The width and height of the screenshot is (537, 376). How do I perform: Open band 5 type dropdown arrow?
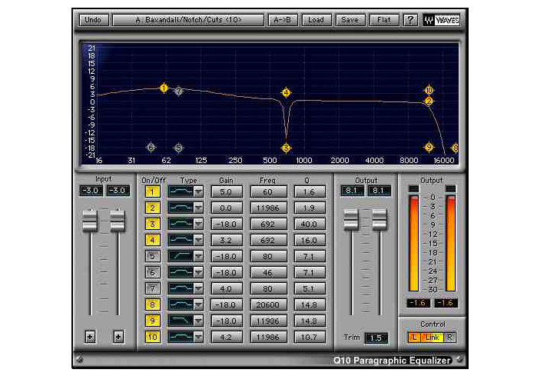click(198, 256)
